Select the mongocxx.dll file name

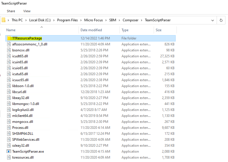click(x=22, y=122)
